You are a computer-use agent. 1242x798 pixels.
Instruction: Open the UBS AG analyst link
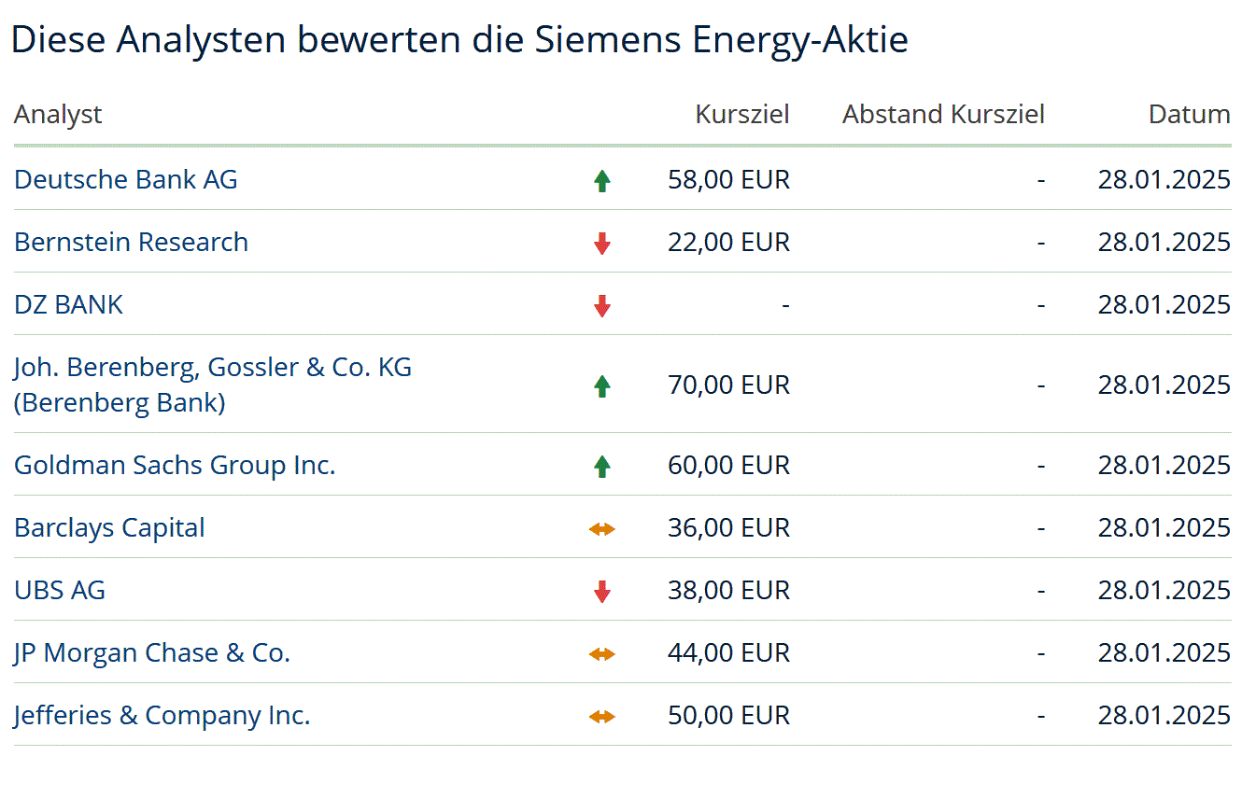coord(60,590)
